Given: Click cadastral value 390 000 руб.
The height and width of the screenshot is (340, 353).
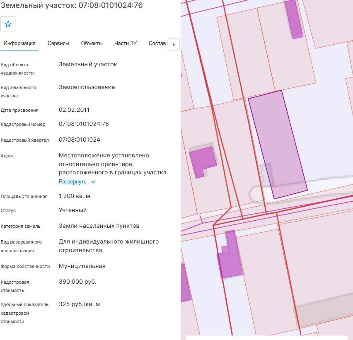Looking at the screenshot, I should coord(77,282).
